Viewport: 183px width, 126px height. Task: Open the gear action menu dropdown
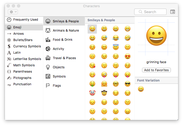pyautogui.click(x=13, y=12)
